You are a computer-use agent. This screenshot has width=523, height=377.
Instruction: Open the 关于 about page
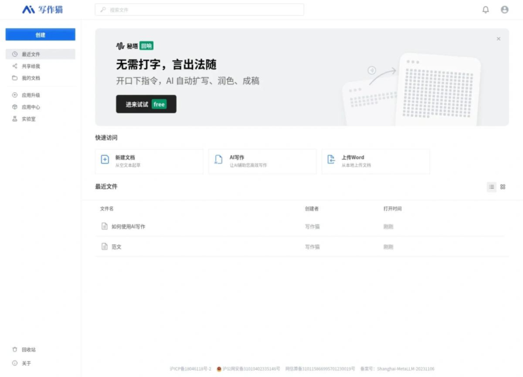pos(26,363)
